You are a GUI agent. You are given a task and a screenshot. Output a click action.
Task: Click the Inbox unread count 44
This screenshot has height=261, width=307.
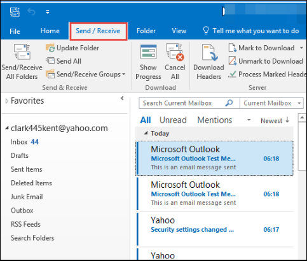click(x=35, y=142)
